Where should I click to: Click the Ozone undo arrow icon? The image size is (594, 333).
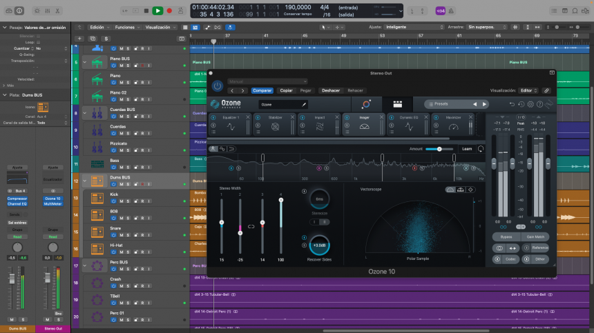512,104
